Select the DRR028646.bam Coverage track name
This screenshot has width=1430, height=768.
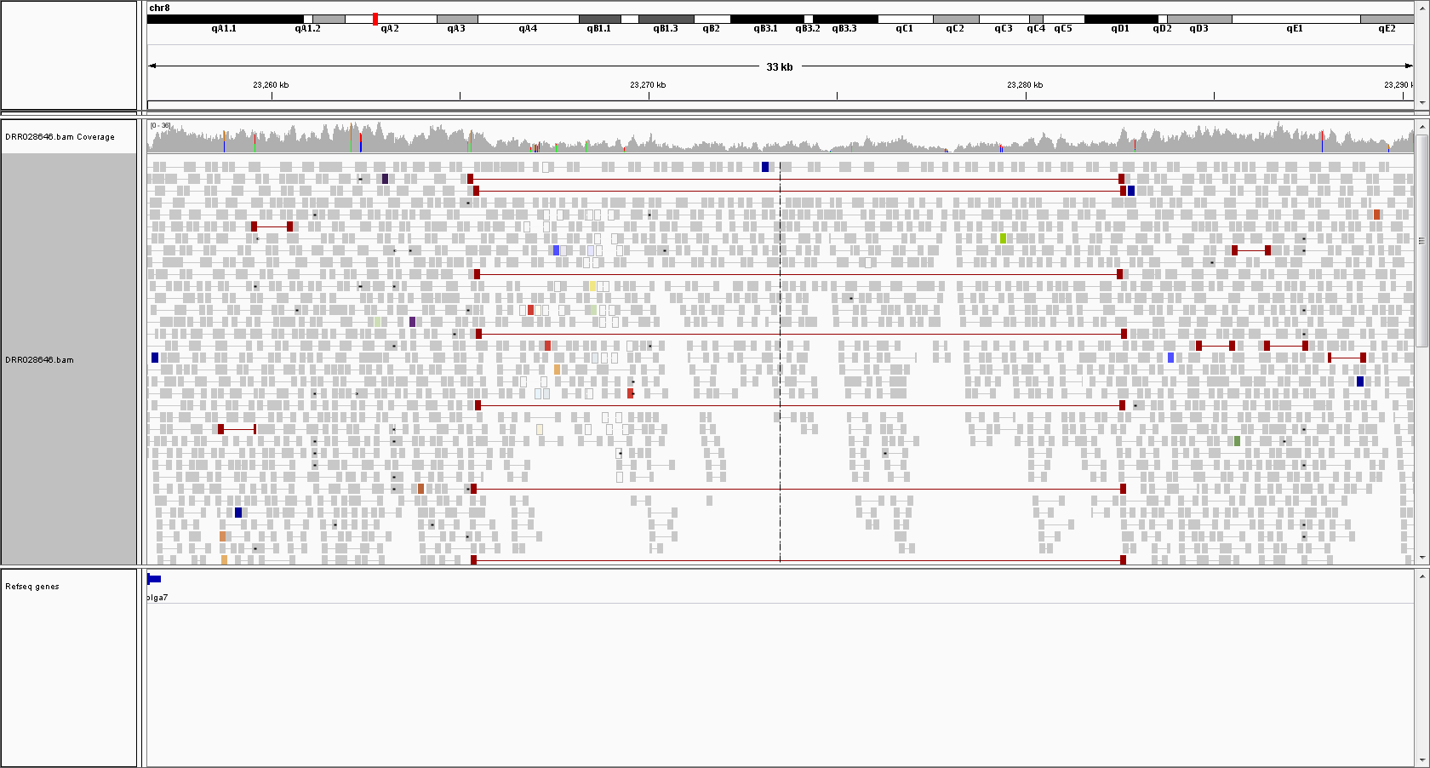point(60,137)
